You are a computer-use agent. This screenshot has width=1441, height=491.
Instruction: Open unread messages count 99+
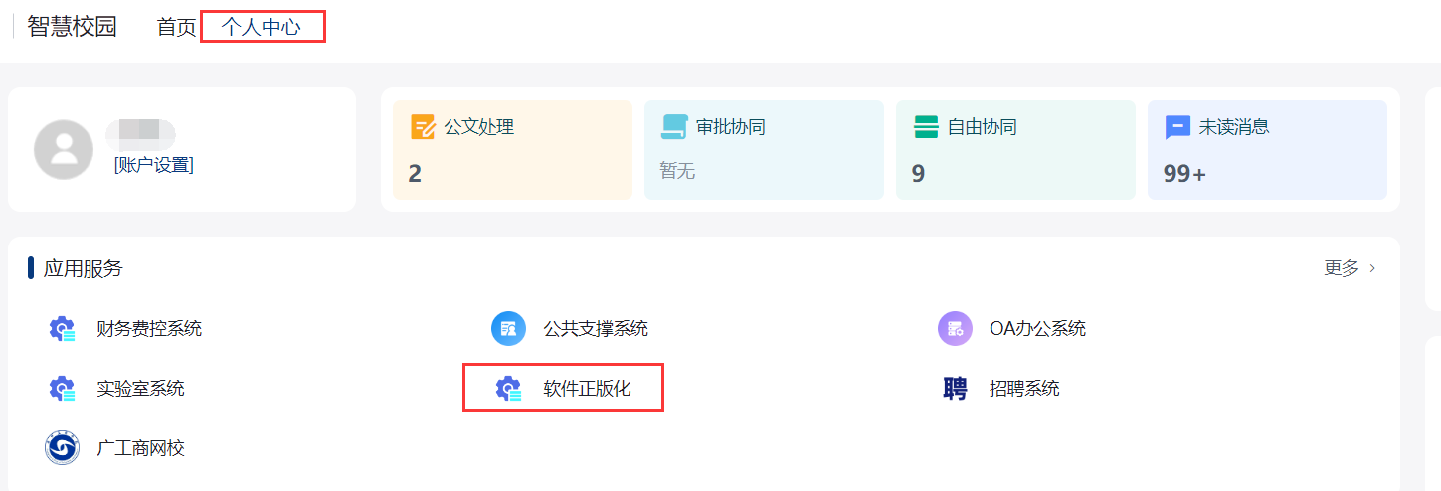click(1184, 174)
